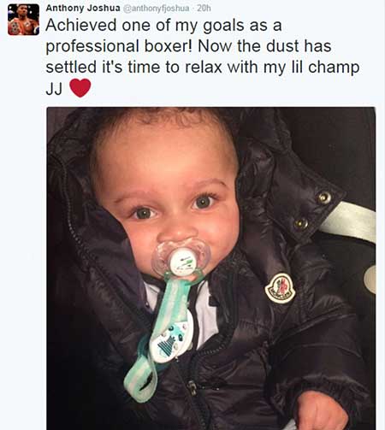
Task: Click the baby's hand at the photo bottom
Action: point(323,410)
